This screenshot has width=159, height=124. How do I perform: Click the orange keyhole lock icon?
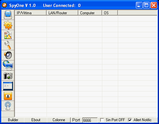point(8,96)
